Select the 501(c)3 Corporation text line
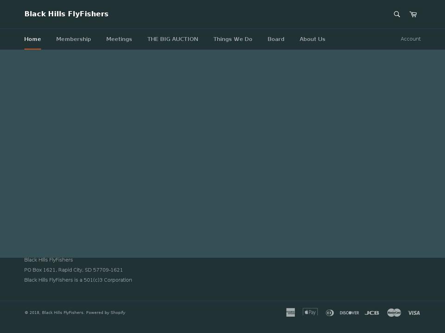The height and width of the screenshot is (333, 445). point(78,280)
